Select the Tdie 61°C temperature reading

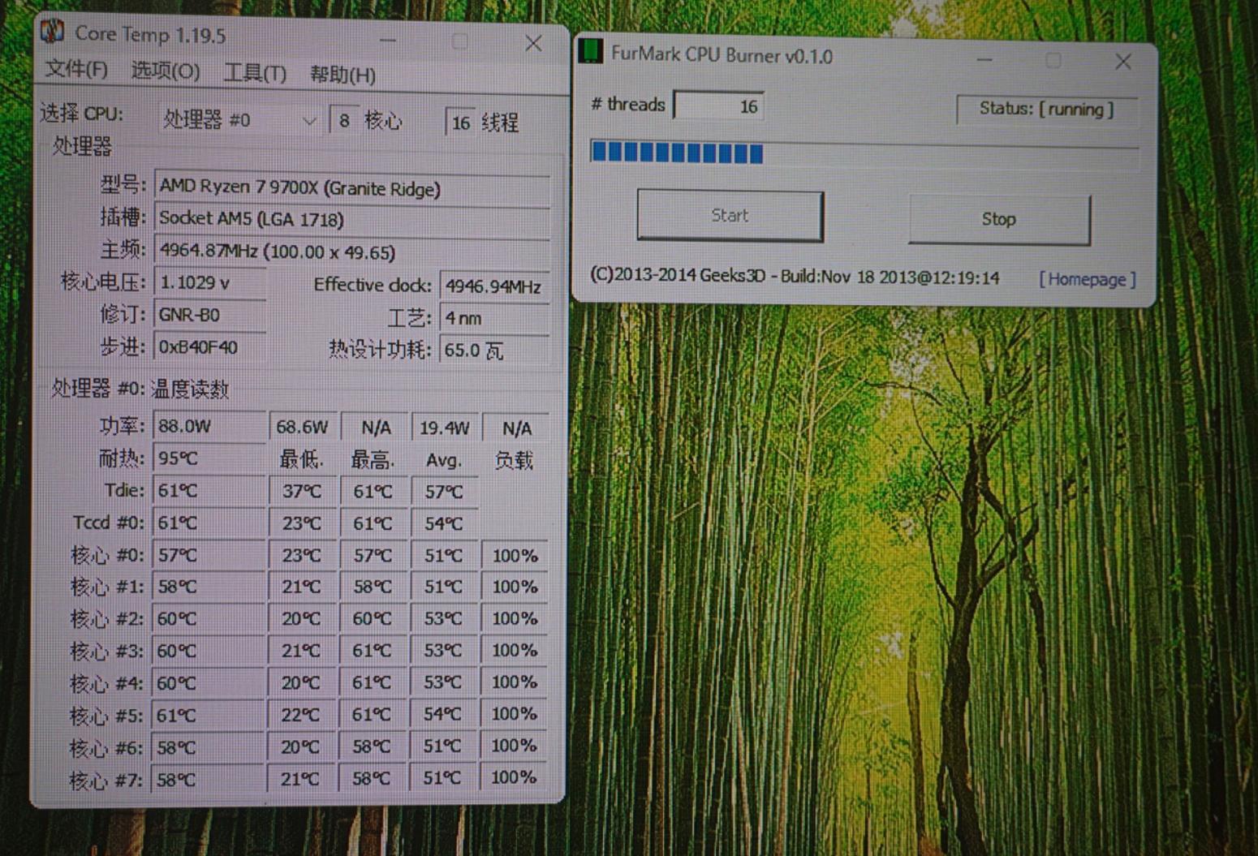point(208,490)
